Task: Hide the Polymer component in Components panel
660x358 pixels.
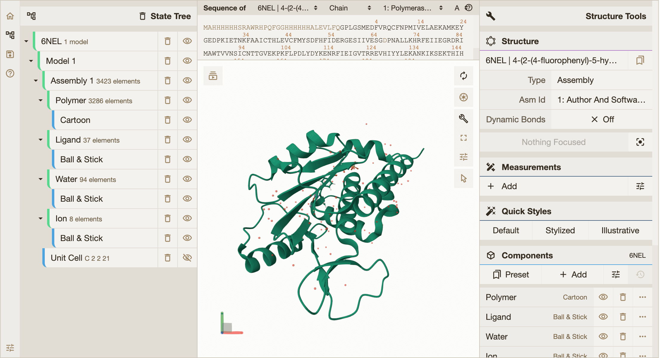Action: coord(603,297)
